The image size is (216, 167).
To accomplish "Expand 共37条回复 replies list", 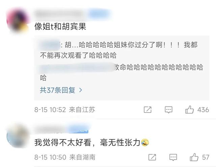I will point(61,90).
